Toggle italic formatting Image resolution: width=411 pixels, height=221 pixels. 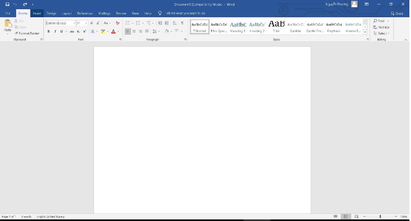point(55,31)
